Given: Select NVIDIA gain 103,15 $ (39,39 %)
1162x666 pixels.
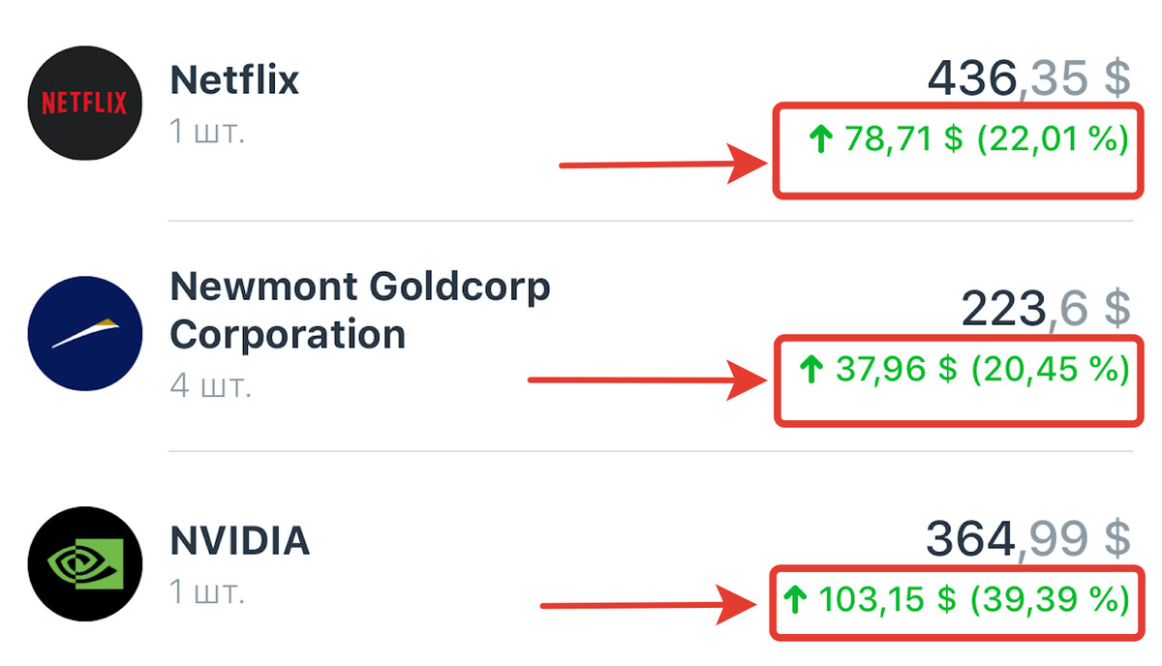Looking at the screenshot, I should tap(957, 600).
